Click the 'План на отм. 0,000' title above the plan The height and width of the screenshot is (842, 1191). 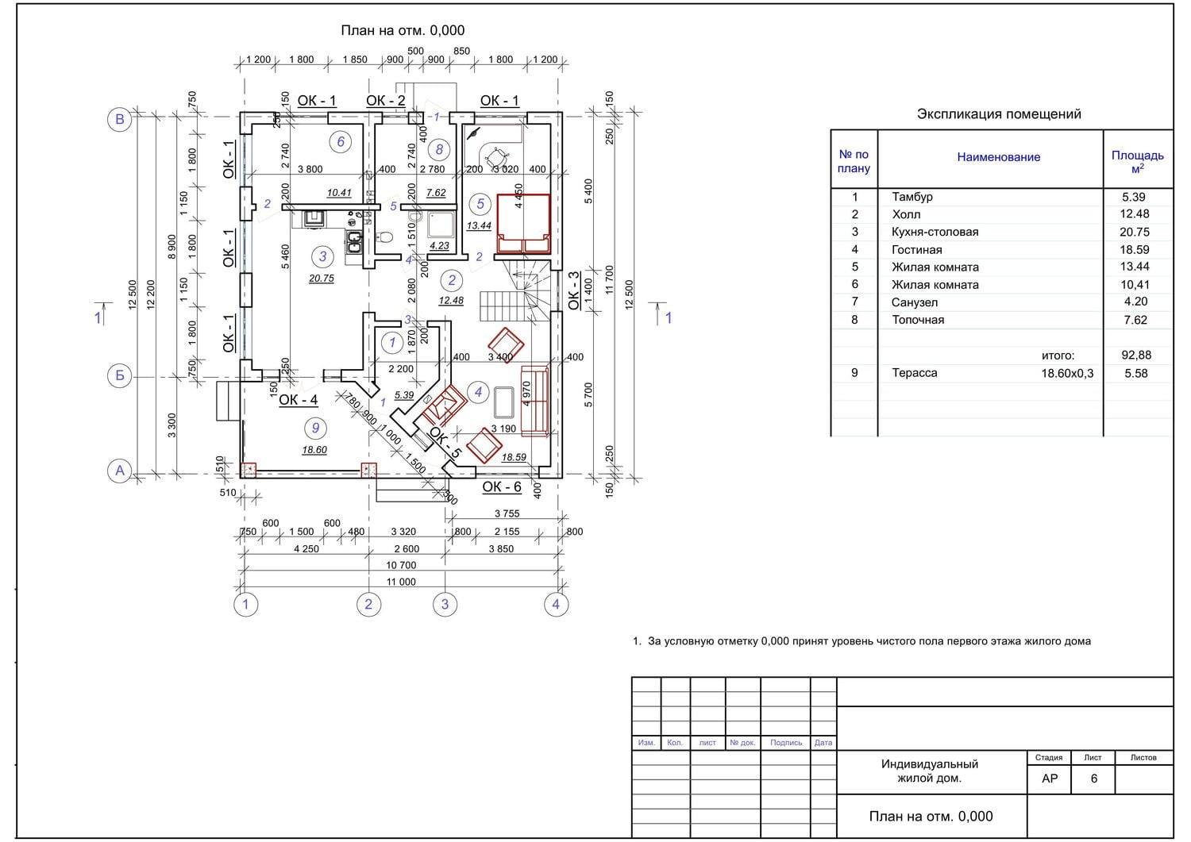[x=403, y=31]
